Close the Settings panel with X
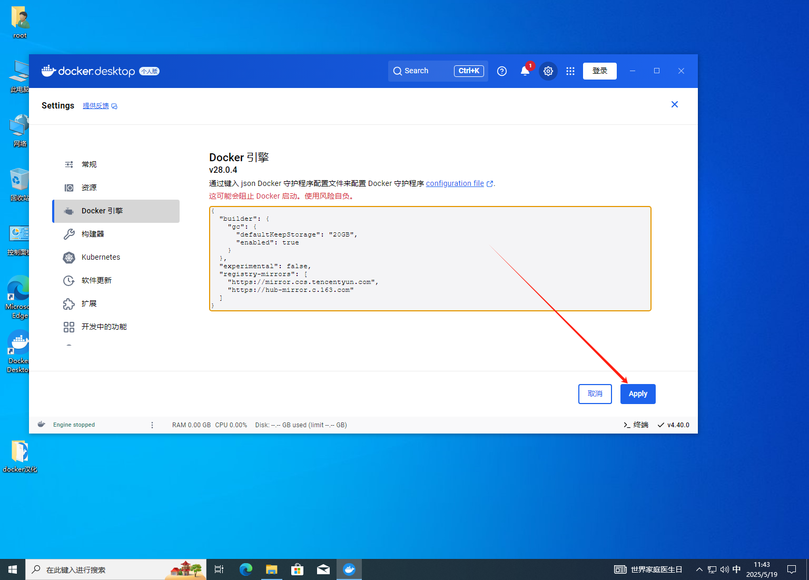 coord(675,104)
